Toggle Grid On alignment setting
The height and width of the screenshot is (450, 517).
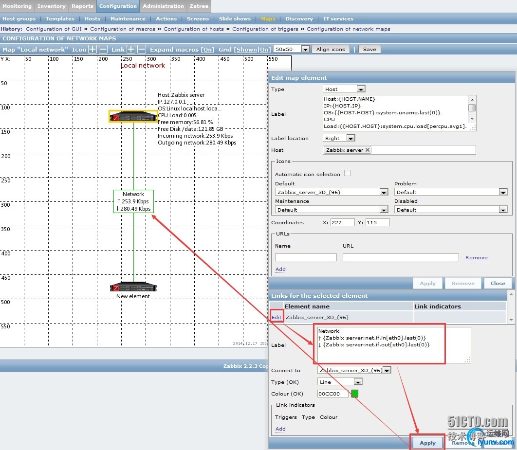tap(264, 50)
